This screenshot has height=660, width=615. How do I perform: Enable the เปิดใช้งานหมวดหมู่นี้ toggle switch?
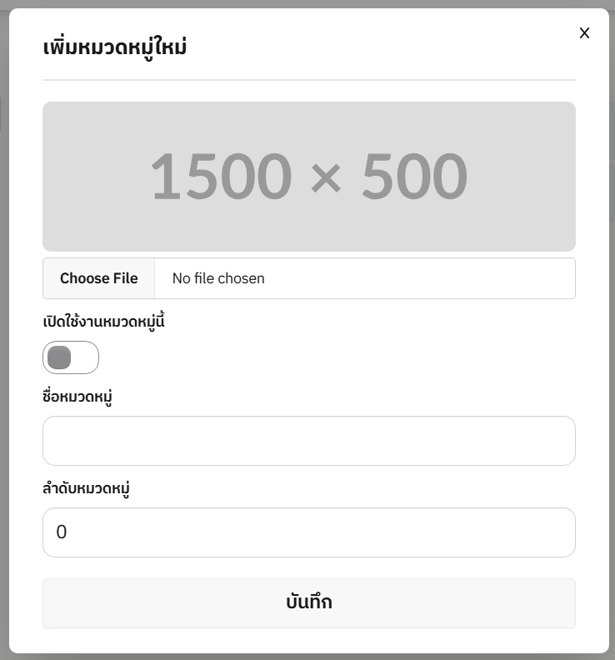71,357
